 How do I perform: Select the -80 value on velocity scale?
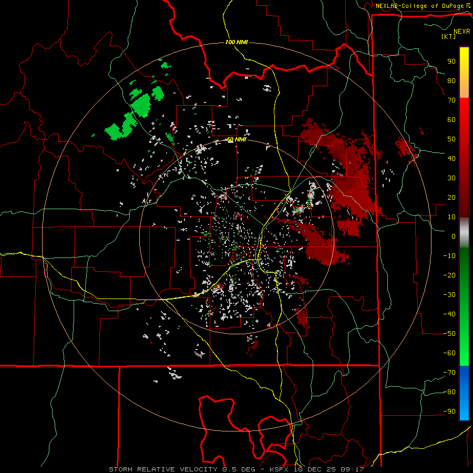449,392
